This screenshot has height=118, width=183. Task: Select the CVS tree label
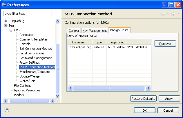coord(17,30)
